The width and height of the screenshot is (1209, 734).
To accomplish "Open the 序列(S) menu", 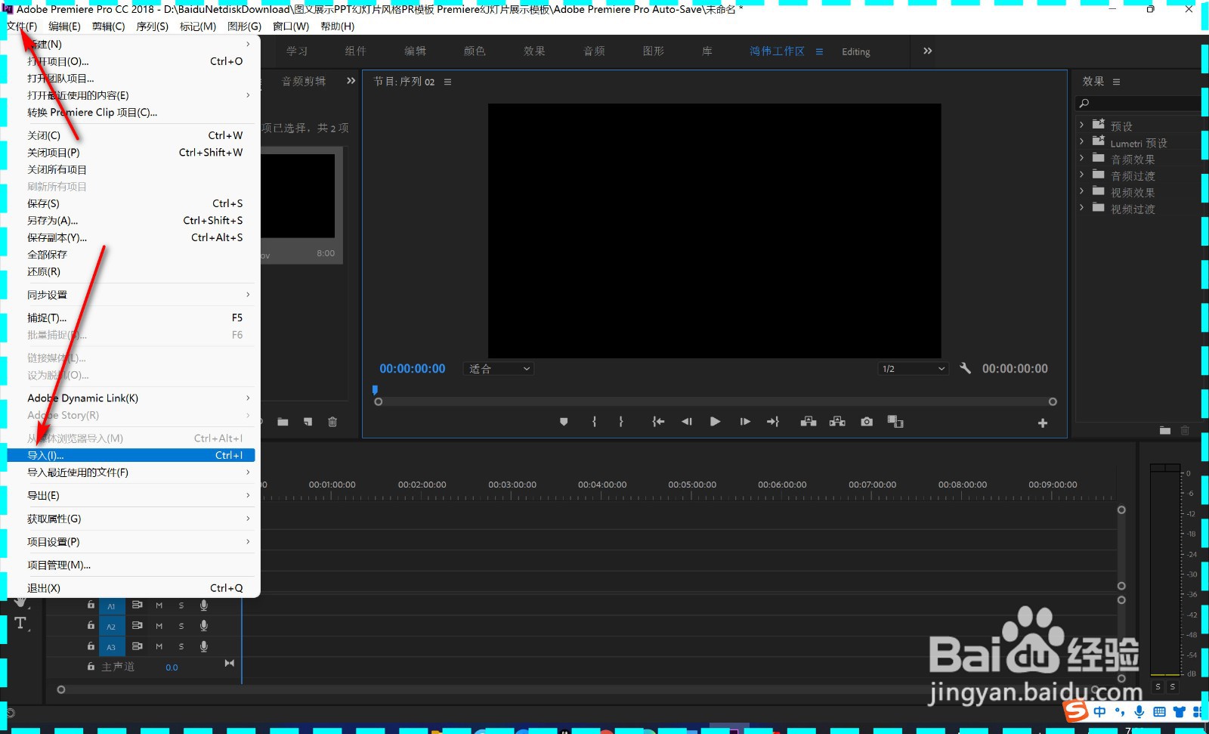I will click(x=152, y=26).
